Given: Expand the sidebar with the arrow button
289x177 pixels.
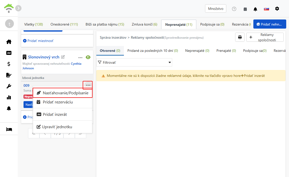Looking at the screenshot, I should click(18, 8).
